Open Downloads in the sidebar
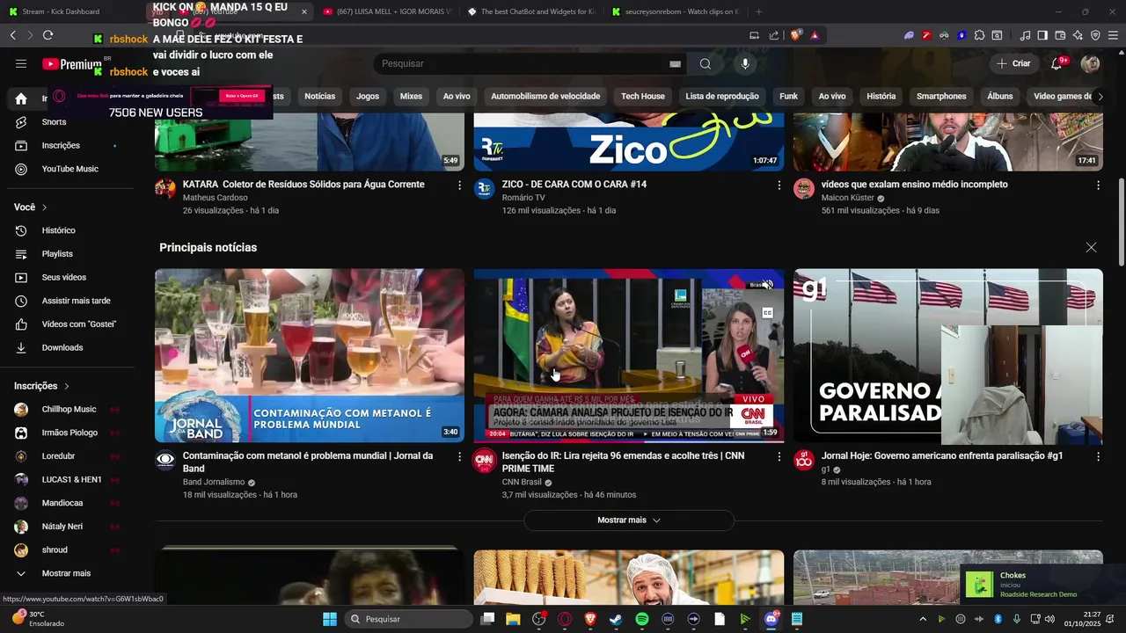The width and height of the screenshot is (1126, 633). 69,347
